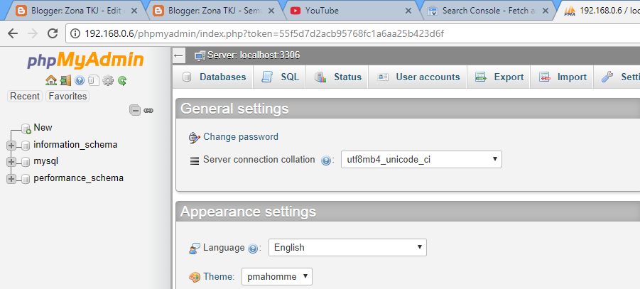Click the Recent tables button
The width and height of the screenshot is (640, 289).
point(25,97)
